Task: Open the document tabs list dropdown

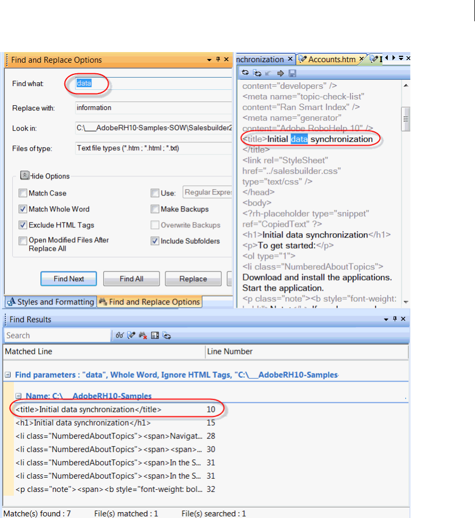Action: 401,58
